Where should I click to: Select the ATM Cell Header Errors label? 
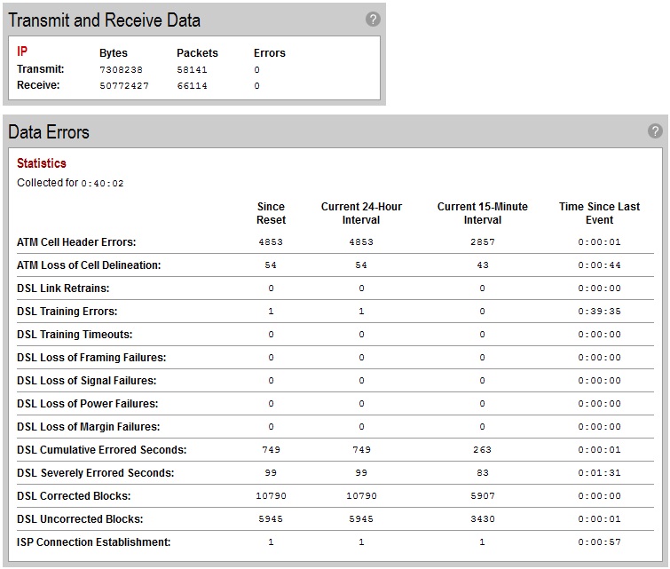(76, 242)
